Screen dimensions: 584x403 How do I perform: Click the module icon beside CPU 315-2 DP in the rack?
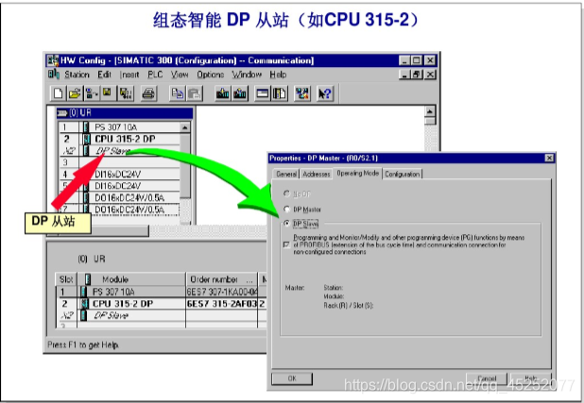(86, 139)
